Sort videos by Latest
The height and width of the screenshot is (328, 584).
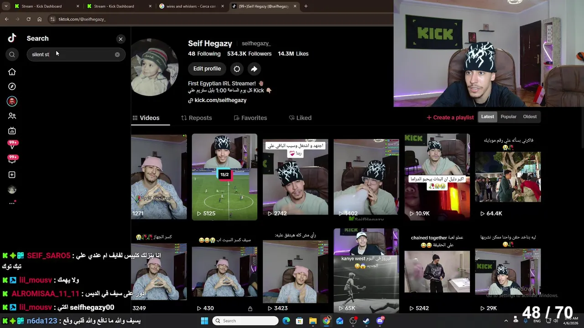coord(487,117)
